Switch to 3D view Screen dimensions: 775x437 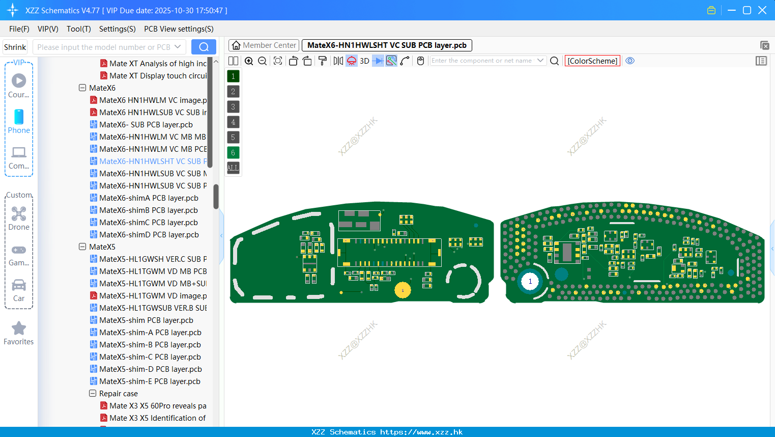(364, 61)
